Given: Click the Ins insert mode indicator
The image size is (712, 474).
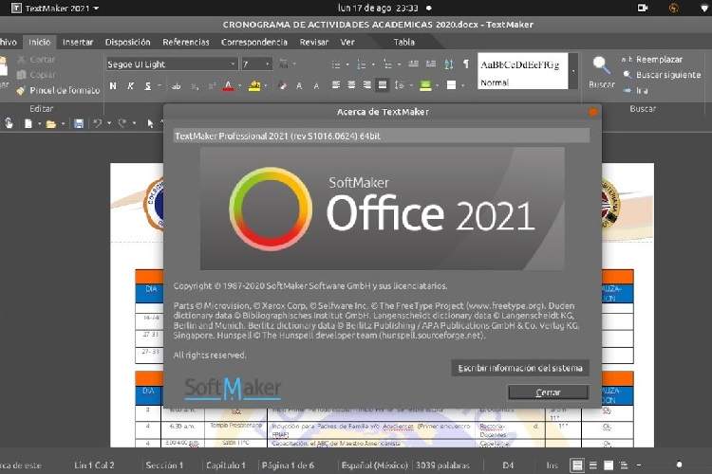Looking at the screenshot, I should pos(552,465).
